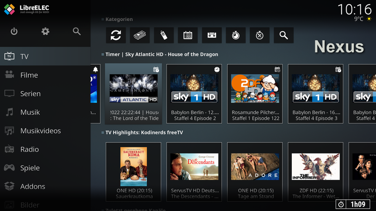Click the TV Highlights Kodinerds freeTV heading

point(144,132)
